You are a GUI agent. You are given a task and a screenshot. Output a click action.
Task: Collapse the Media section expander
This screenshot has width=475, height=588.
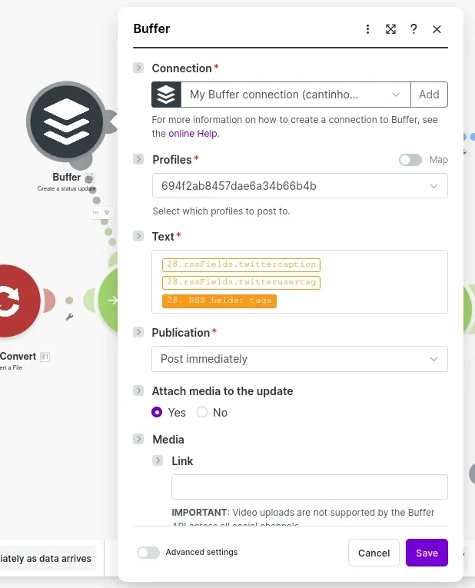click(138, 440)
